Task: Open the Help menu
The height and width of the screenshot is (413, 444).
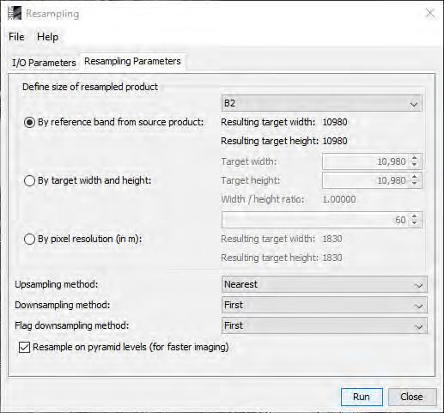Action: [47, 37]
